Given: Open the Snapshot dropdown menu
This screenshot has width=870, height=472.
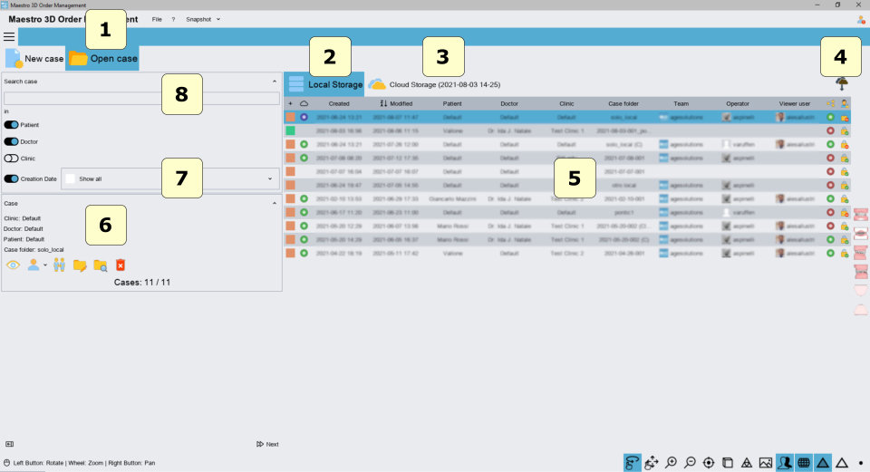Looking at the screenshot, I should (x=203, y=19).
